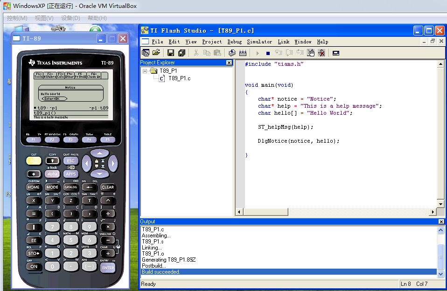Viewport: 447px width, 291px height.
Task: Click the document icon left of File menu
Action: pos(146,42)
